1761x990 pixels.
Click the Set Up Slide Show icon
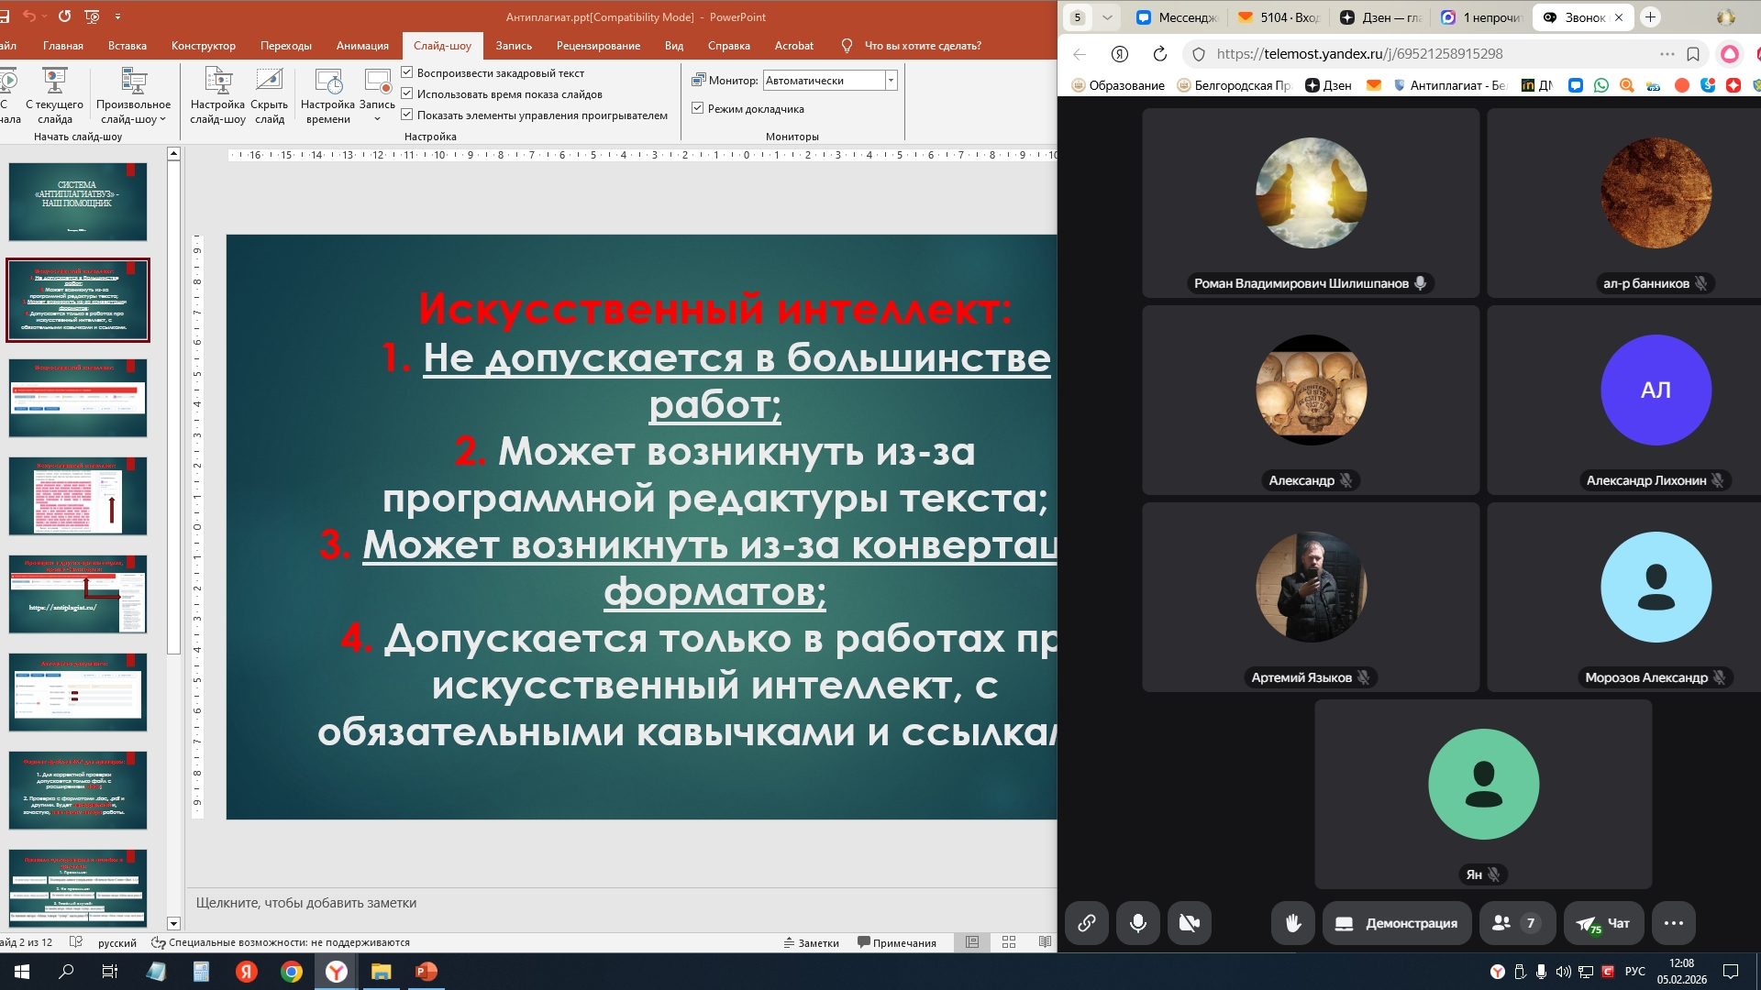click(x=217, y=95)
